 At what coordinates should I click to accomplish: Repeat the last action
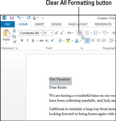click(29, 18)
